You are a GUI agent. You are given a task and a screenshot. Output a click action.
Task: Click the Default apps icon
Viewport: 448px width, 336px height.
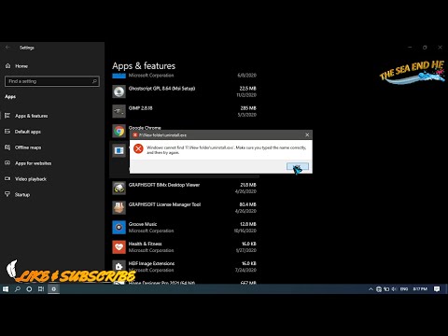pos(7,132)
